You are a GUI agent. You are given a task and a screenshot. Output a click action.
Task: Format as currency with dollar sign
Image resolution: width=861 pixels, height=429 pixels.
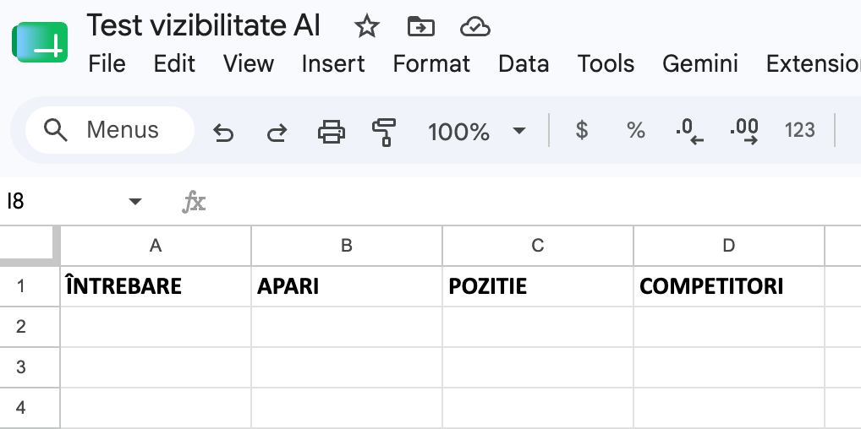(x=582, y=130)
